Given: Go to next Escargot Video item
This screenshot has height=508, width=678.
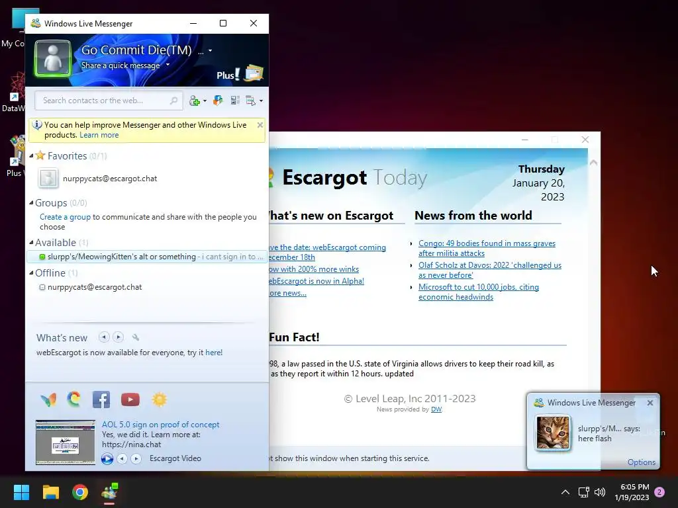Looking at the screenshot, I should click(136, 459).
